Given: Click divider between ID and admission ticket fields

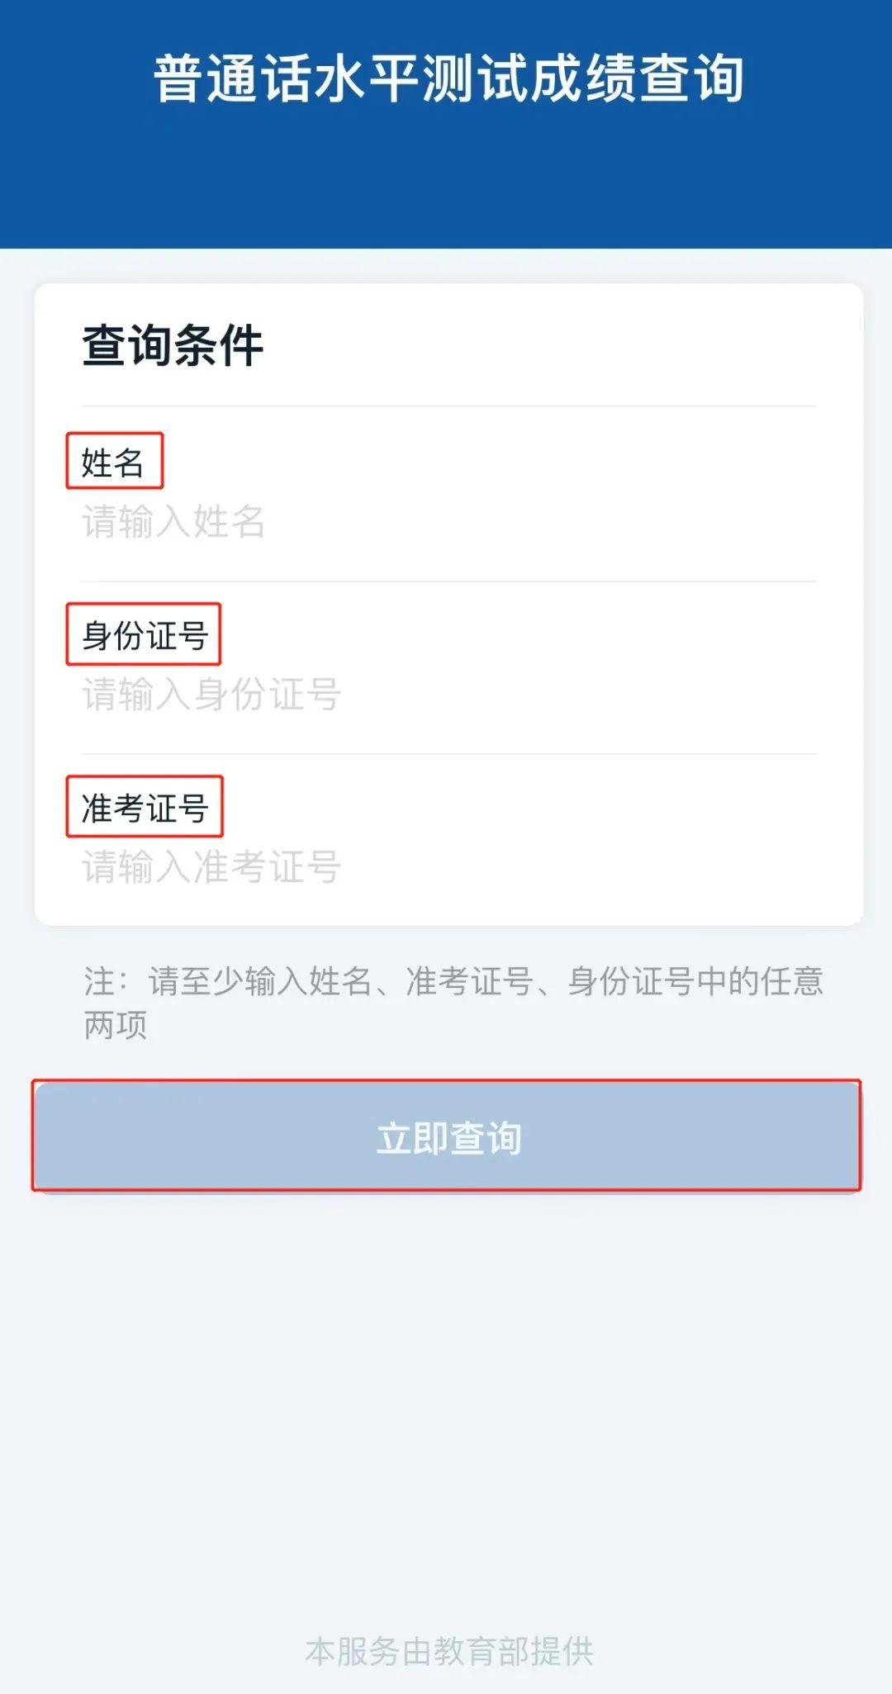Looking at the screenshot, I should pos(448,754).
